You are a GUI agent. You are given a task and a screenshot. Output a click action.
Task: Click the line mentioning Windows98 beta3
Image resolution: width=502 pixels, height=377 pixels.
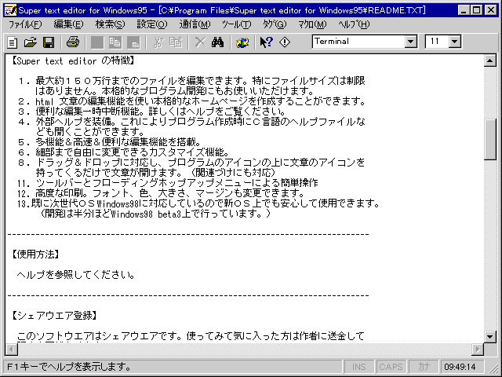(x=155, y=214)
